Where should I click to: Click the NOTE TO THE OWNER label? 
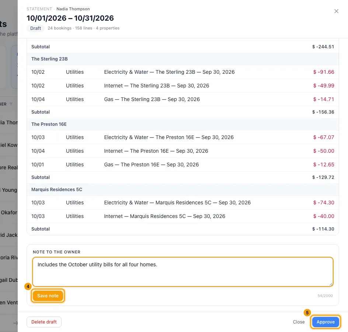point(57,252)
